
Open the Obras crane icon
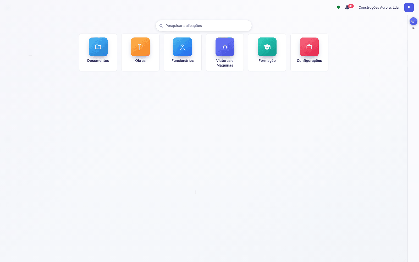pyautogui.click(x=140, y=47)
